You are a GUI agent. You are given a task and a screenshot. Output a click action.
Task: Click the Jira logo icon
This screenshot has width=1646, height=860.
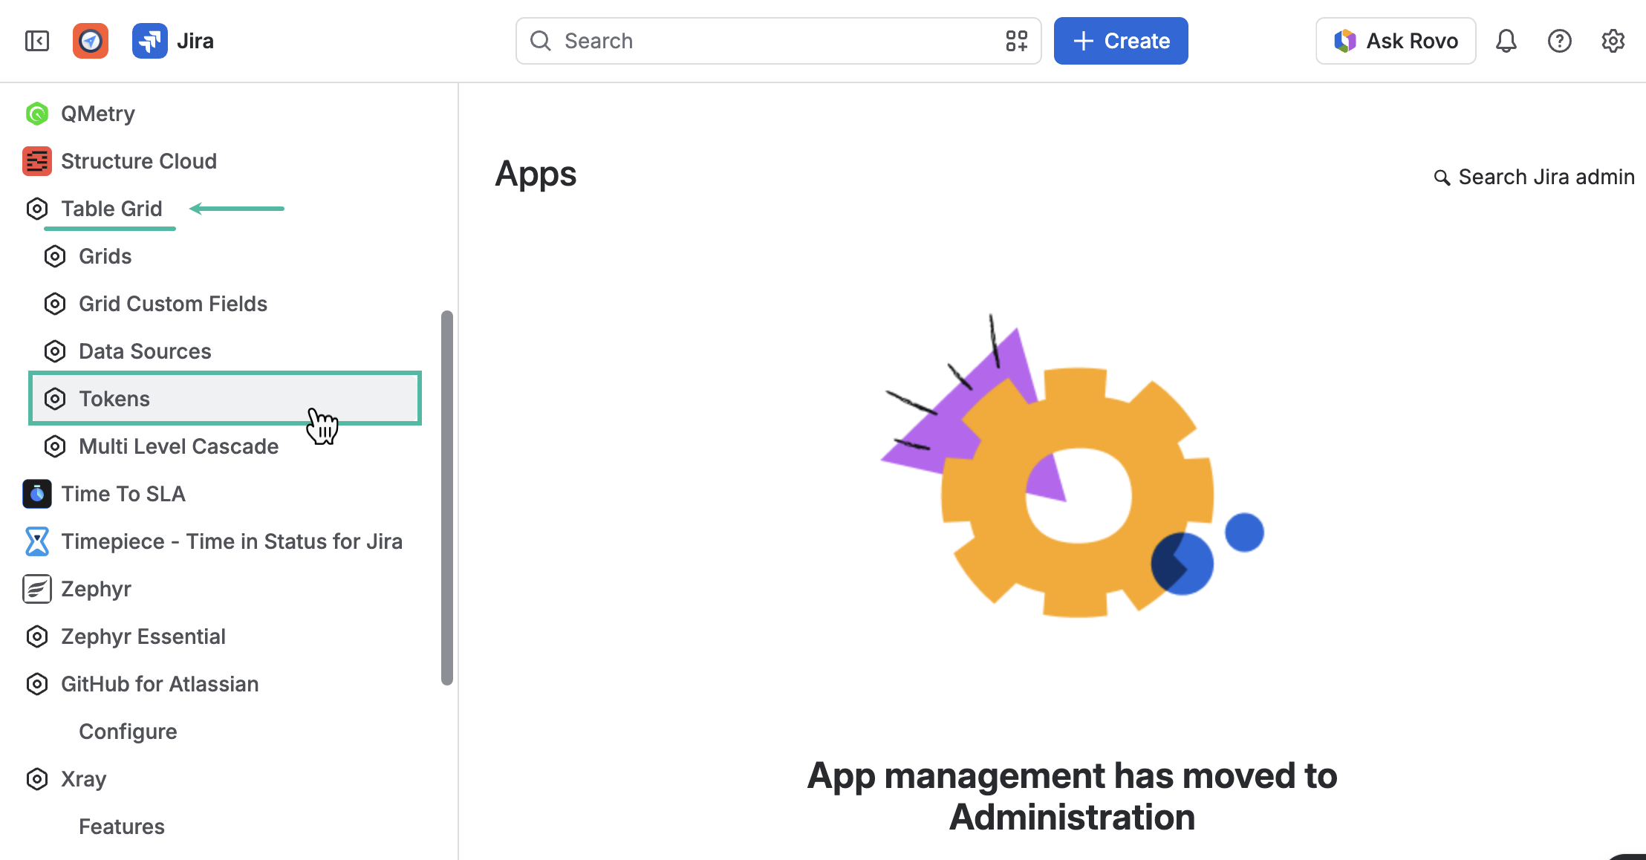150,41
